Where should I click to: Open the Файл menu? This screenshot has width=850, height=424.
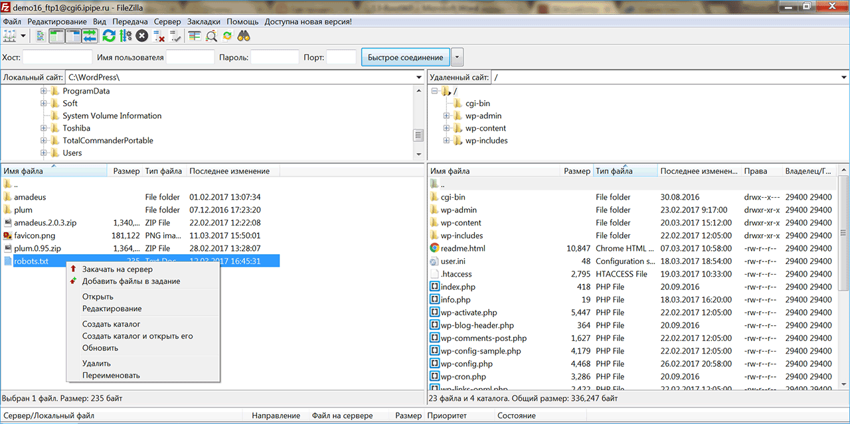tap(12, 21)
